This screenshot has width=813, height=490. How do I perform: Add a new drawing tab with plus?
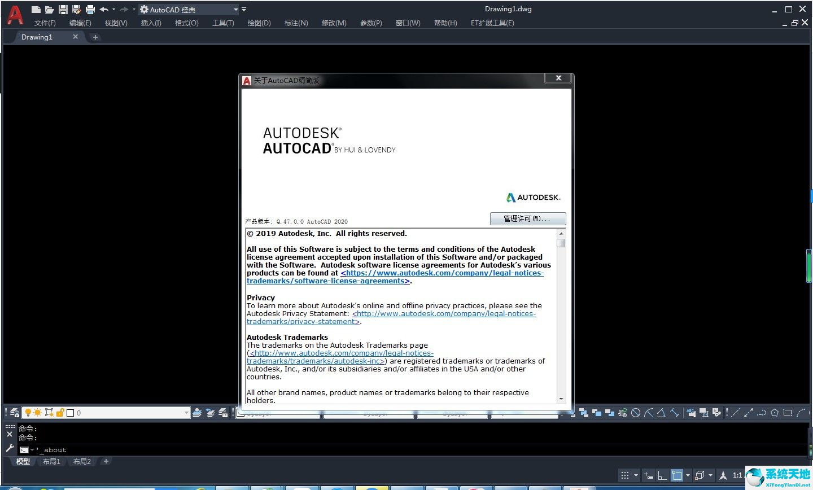(x=95, y=37)
